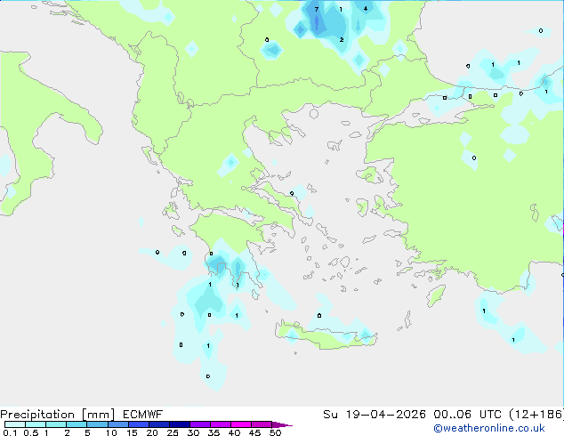Click the purple arrow tip after 50
The height and width of the screenshot is (436, 564).
tap(282, 424)
